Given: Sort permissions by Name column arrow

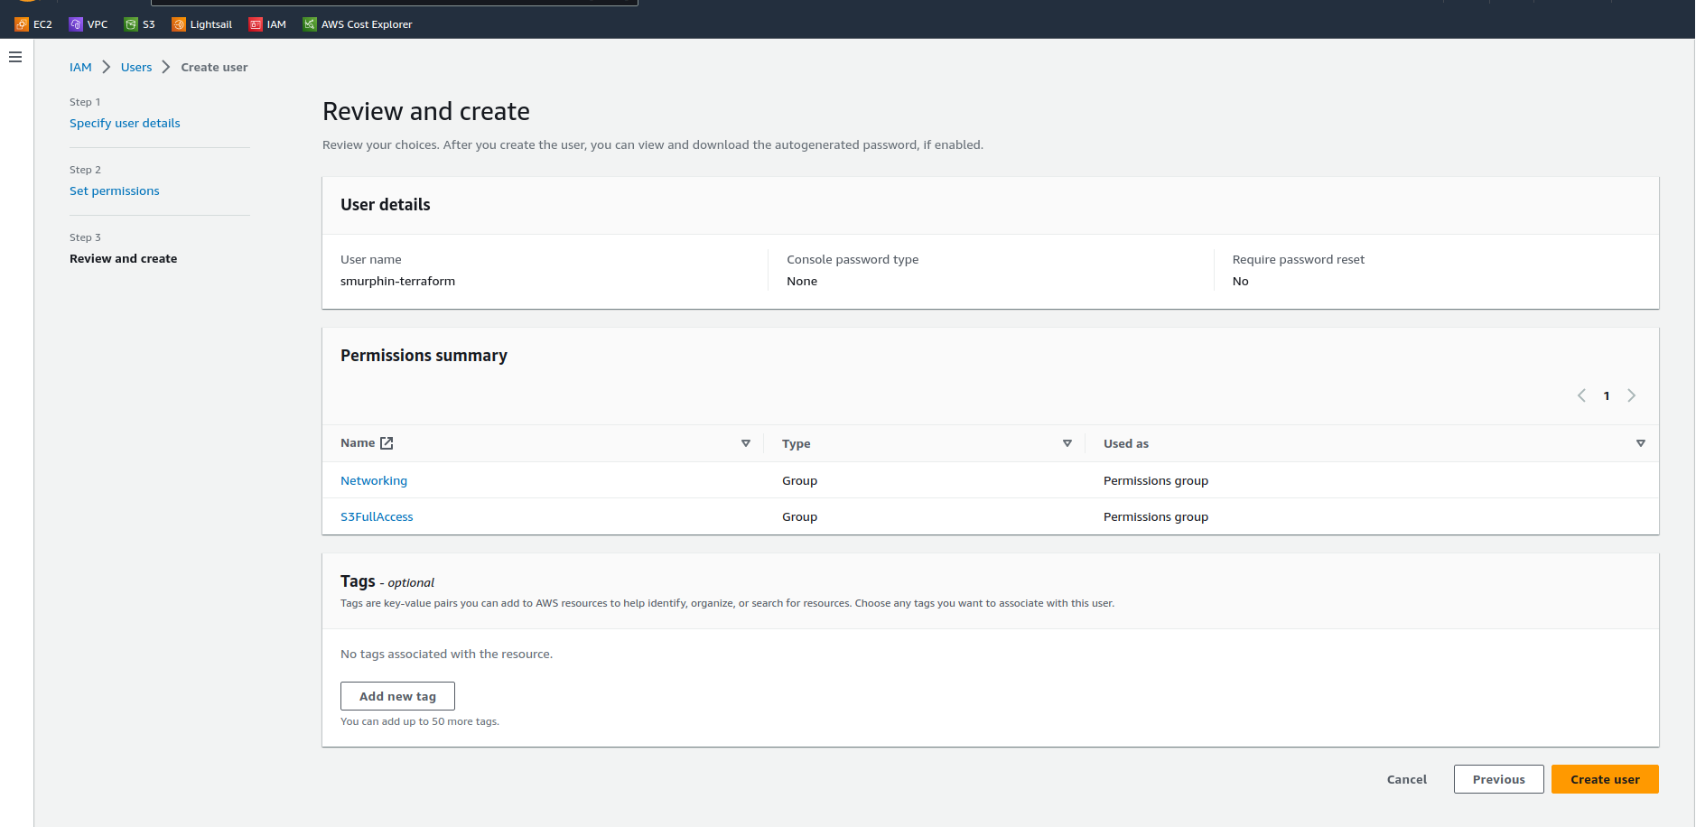Looking at the screenshot, I should tap(746, 443).
